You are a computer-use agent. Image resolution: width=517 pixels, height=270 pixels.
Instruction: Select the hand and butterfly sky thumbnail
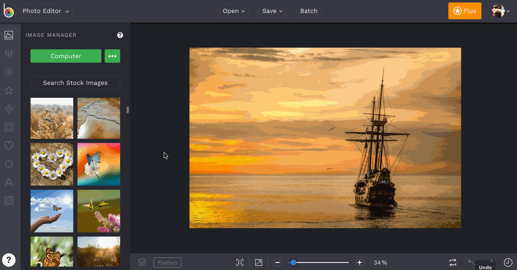tap(52, 211)
